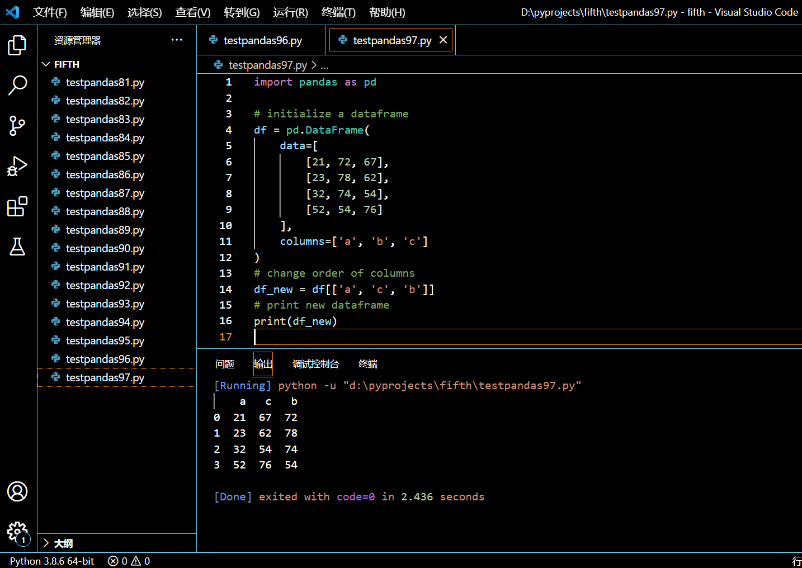Screen dimensions: 802x568
Task: Open testpandas88.py in explorer
Action: coord(117,211)
